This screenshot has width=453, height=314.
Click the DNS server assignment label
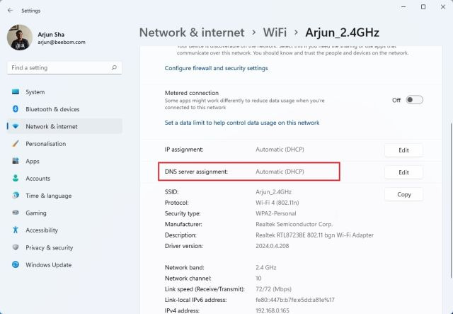coord(196,172)
